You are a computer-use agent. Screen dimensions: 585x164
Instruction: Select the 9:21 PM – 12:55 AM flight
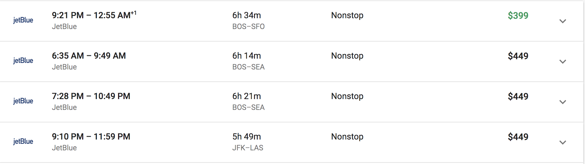[291, 21]
